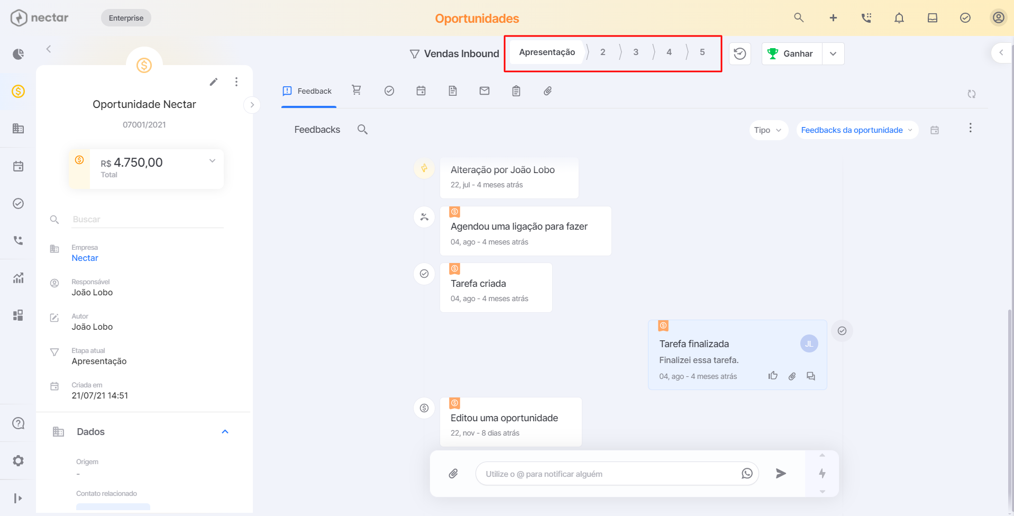Open settings gear icon in sidebar
The height and width of the screenshot is (516, 1014).
pos(18,460)
